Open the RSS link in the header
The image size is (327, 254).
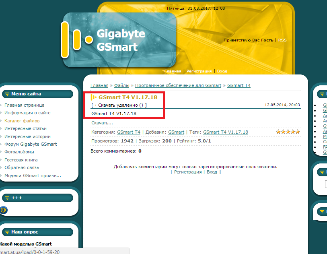282,40
